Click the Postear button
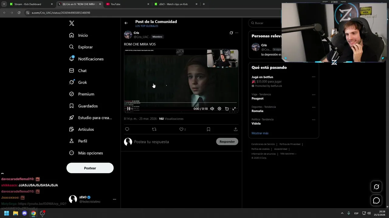 90,168
